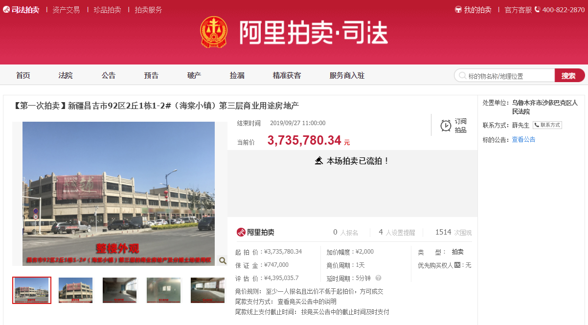Open the 联系方式 phone contact button
The image size is (588, 325).
pos(547,125)
